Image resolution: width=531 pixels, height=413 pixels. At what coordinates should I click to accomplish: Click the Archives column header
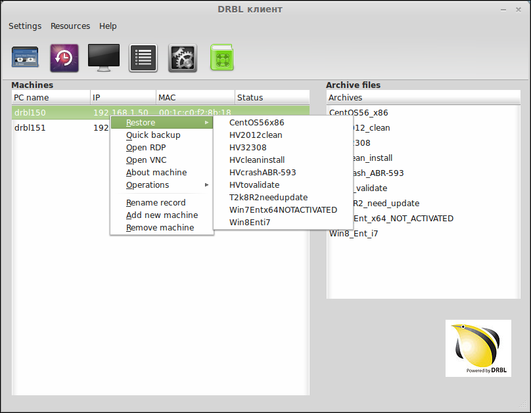(x=423, y=97)
